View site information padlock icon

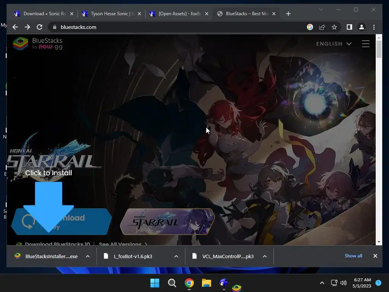(55, 27)
